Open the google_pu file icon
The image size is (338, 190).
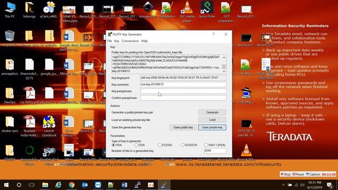[49, 67]
